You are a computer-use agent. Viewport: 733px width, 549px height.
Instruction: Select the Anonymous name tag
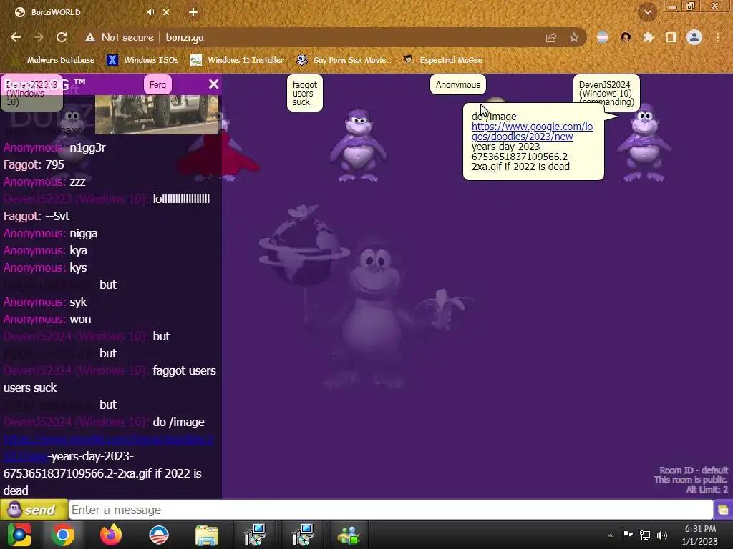[x=457, y=84]
